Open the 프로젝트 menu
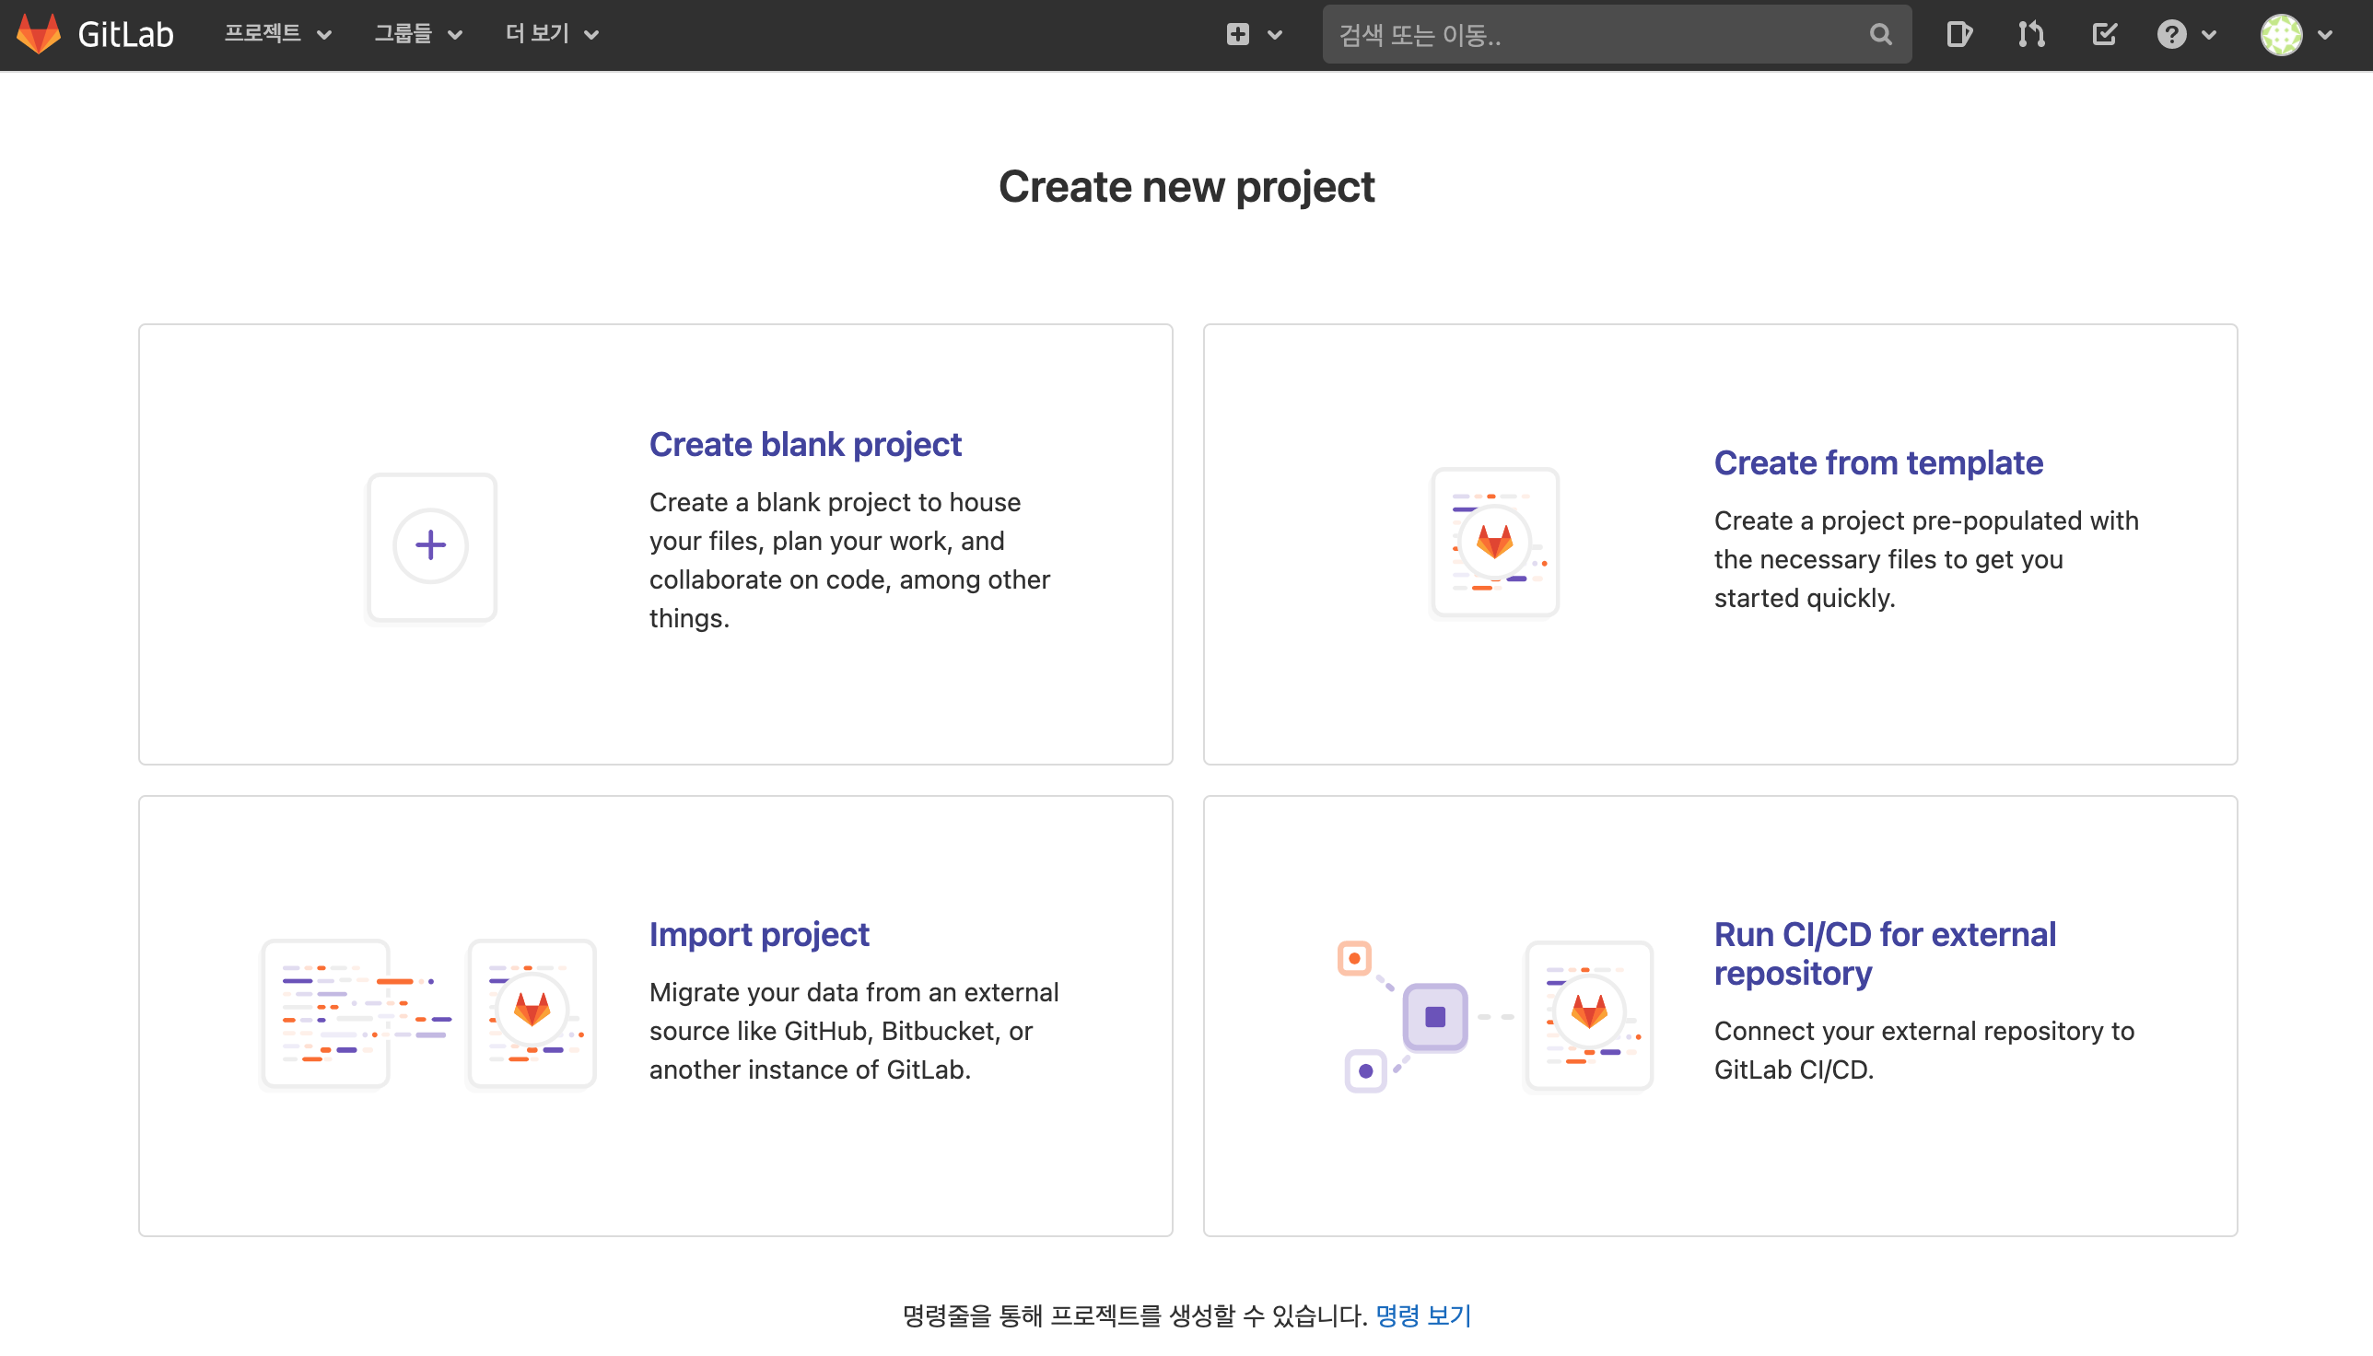The width and height of the screenshot is (2373, 1356). pos(277,34)
